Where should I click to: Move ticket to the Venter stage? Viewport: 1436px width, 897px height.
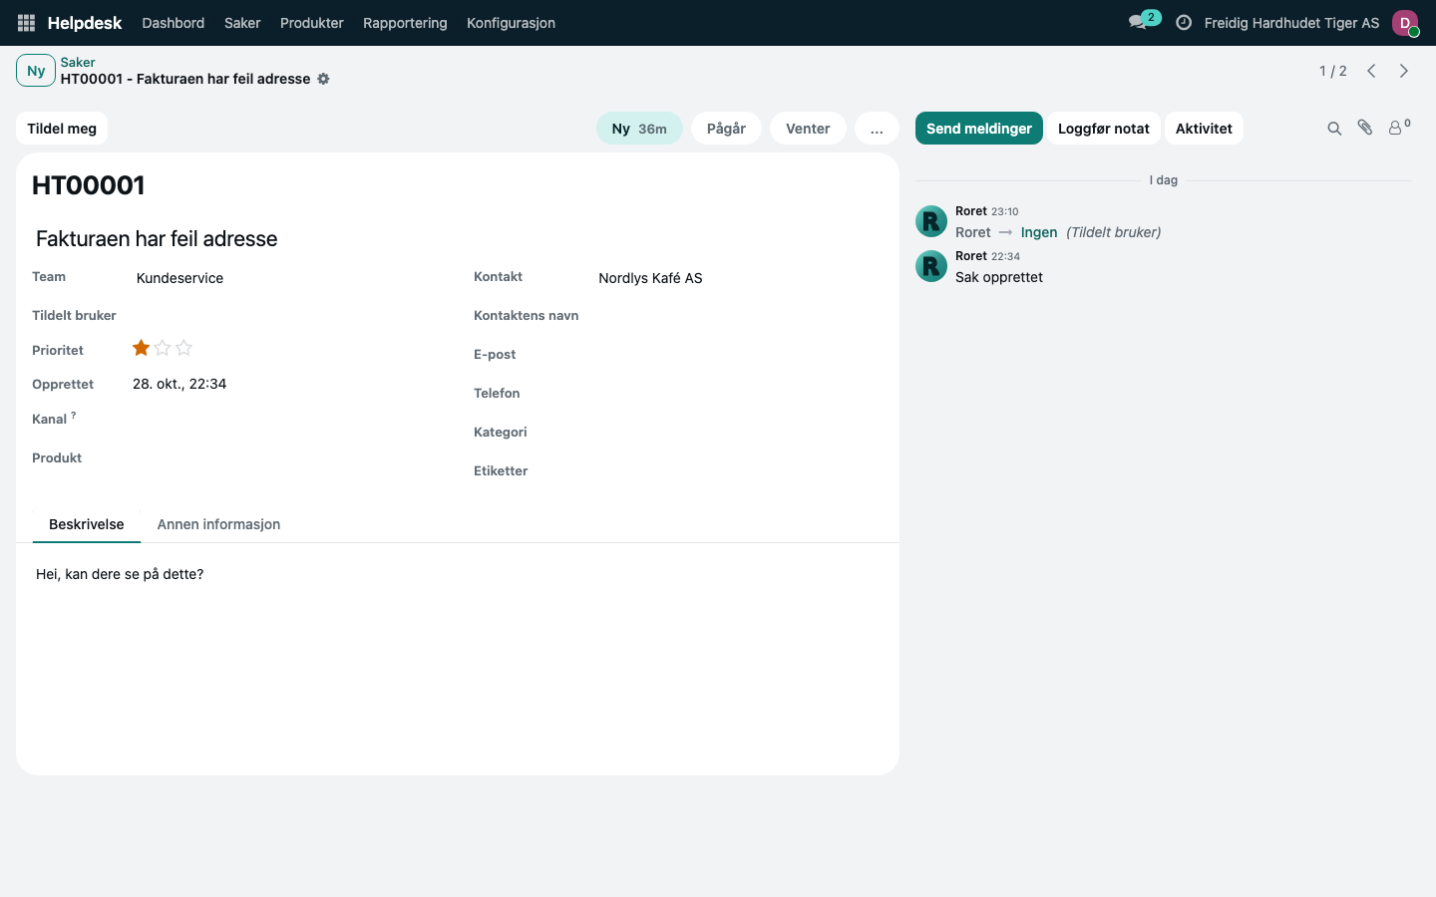(808, 129)
